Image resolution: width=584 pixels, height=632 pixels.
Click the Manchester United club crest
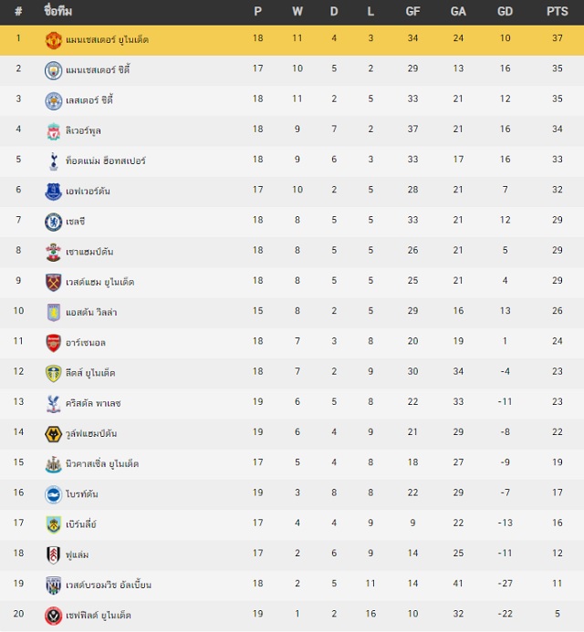click(53, 40)
